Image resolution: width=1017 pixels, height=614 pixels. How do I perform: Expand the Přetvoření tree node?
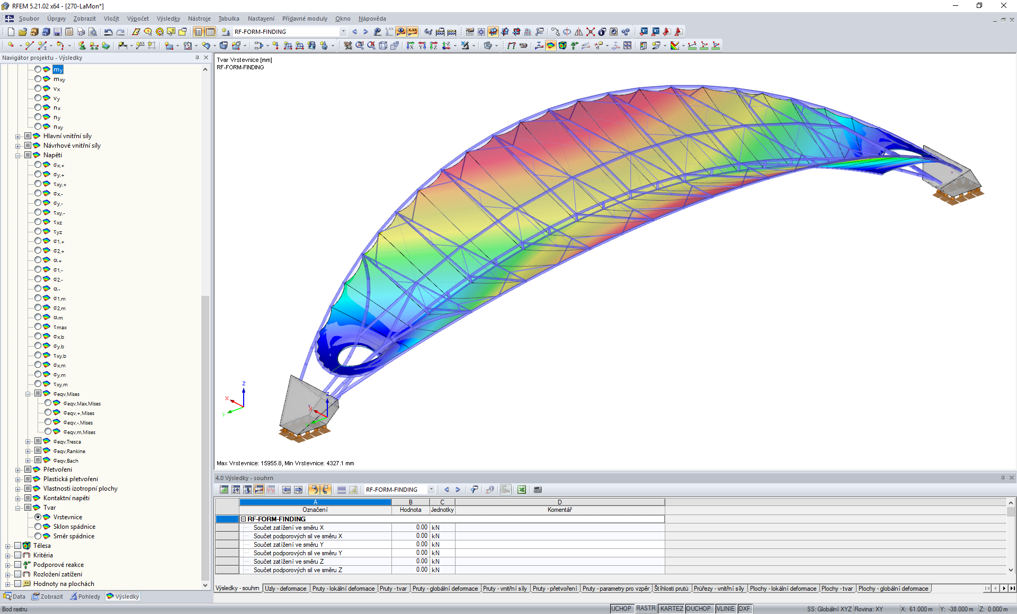click(x=18, y=469)
